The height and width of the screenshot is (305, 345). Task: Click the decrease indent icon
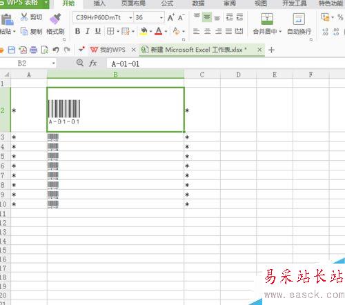pos(229,17)
